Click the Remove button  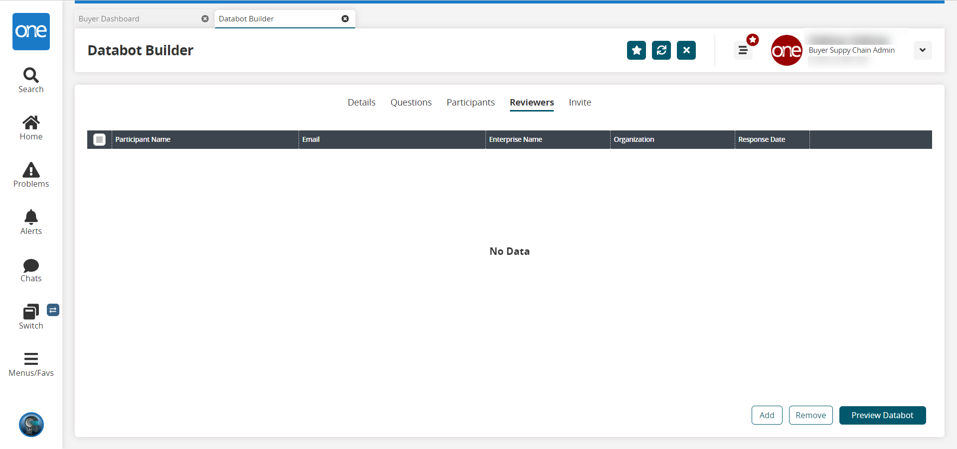pos(811,415)
